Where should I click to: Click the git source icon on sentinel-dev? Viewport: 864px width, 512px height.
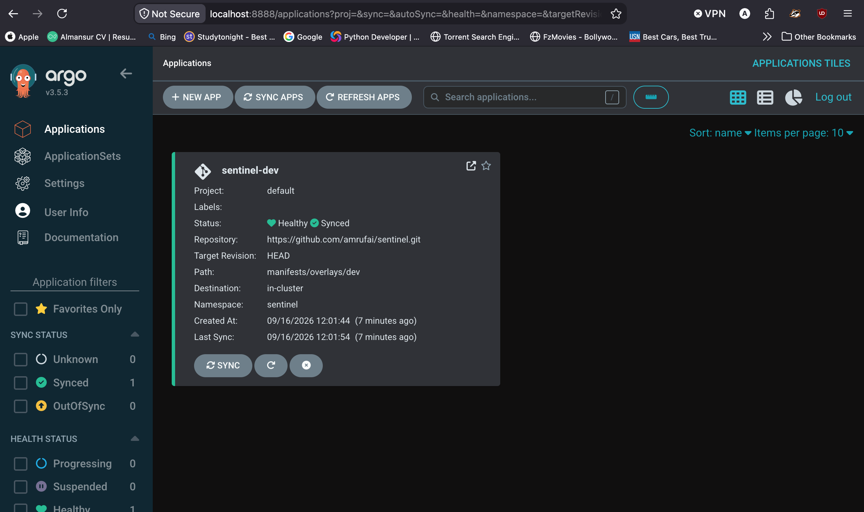[203, 171]
